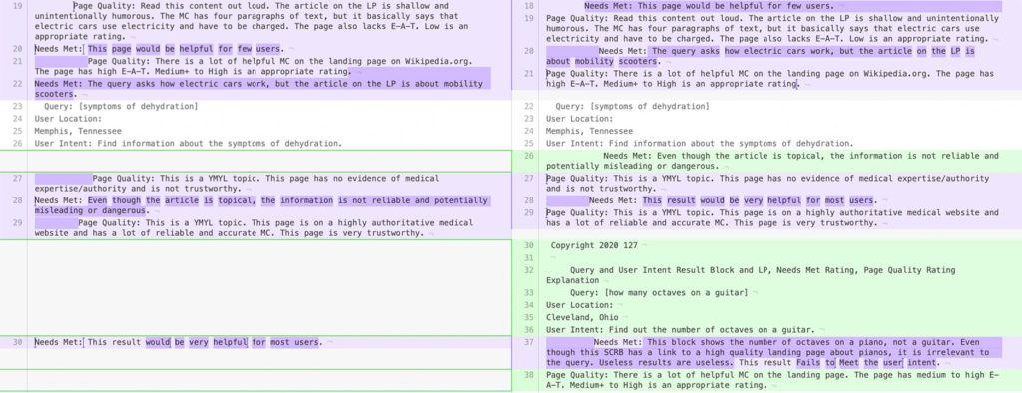
Task: Click left pane line 27 YMYL Page Quality text
Action: [237, 184]
